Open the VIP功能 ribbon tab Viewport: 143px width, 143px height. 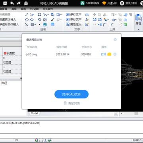tap(34, 9)
